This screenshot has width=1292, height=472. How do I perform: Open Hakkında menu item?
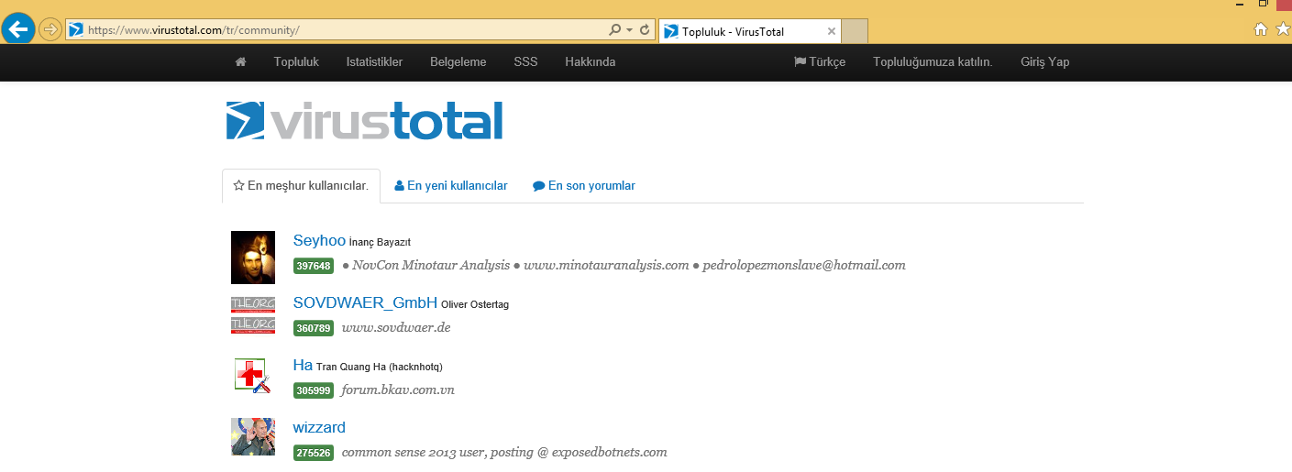point(591,62)
